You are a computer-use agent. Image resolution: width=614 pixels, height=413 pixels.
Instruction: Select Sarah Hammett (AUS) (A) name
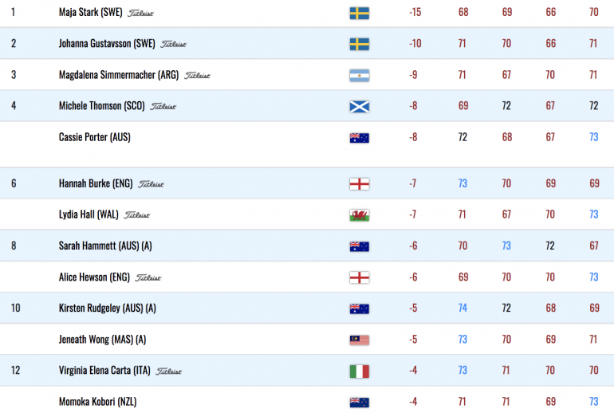105,246
